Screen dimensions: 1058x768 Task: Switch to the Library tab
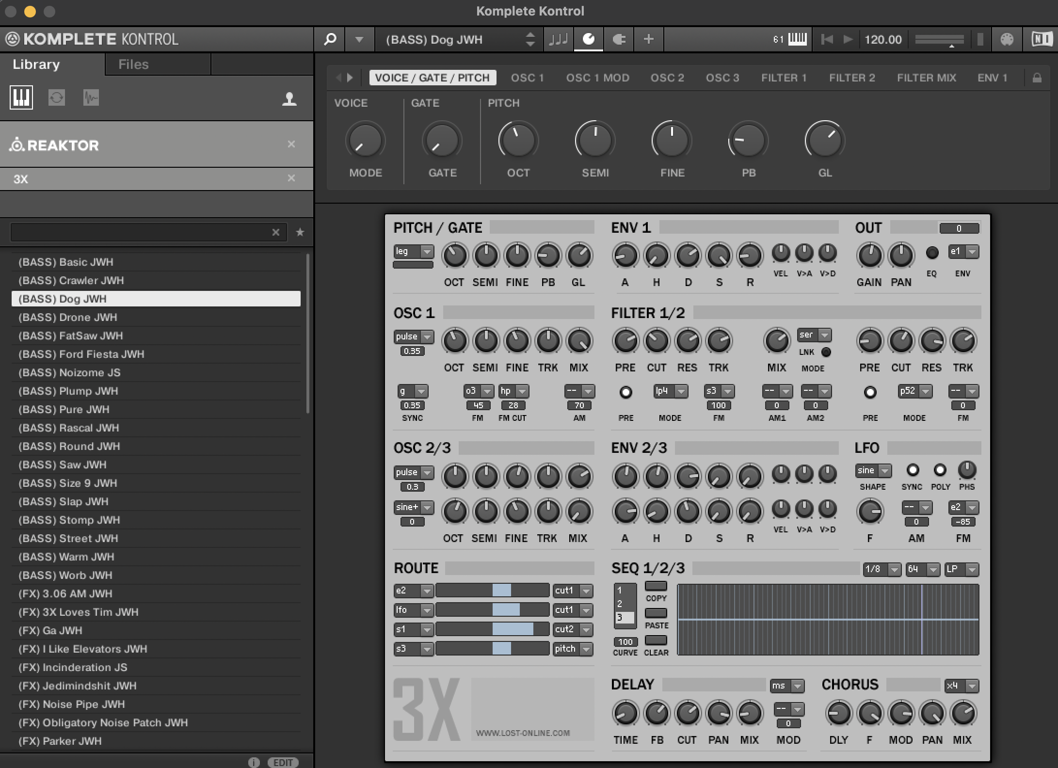[36, 64]
